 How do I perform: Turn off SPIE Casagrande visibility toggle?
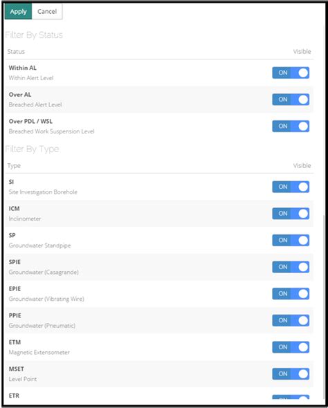pyautogui.click(x=291, y=267)
